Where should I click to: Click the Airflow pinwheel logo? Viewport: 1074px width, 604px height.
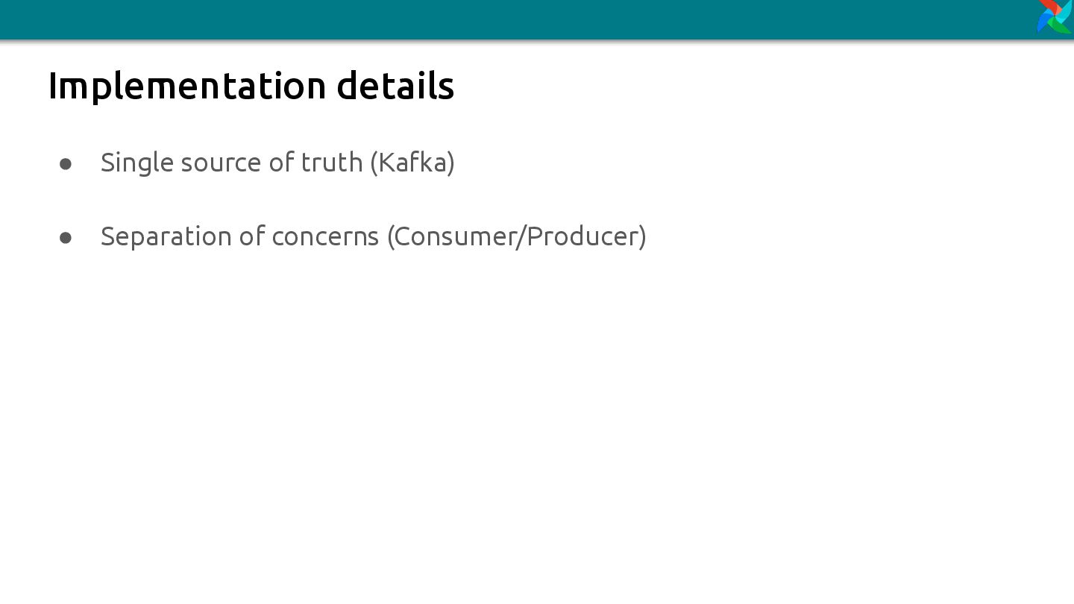[x=1055, y=16]
